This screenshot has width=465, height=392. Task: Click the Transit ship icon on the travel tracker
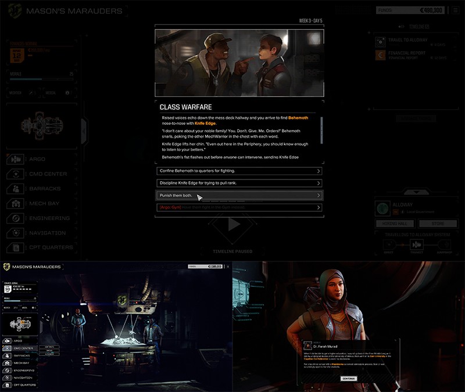[x=416, y=245]
